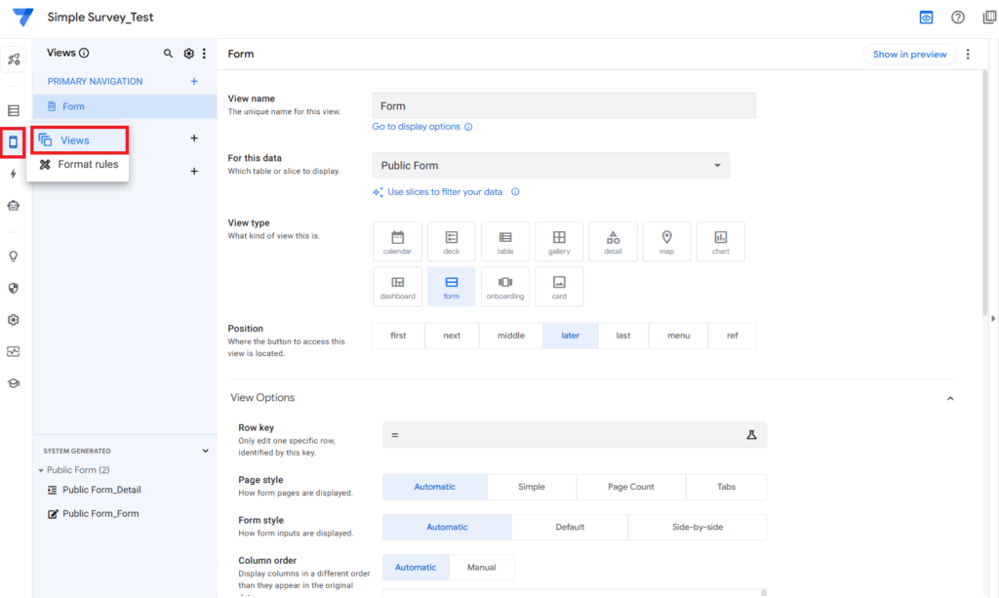Select the calendar view type icon
The image size is (999, 598).
tap(397, 242)
